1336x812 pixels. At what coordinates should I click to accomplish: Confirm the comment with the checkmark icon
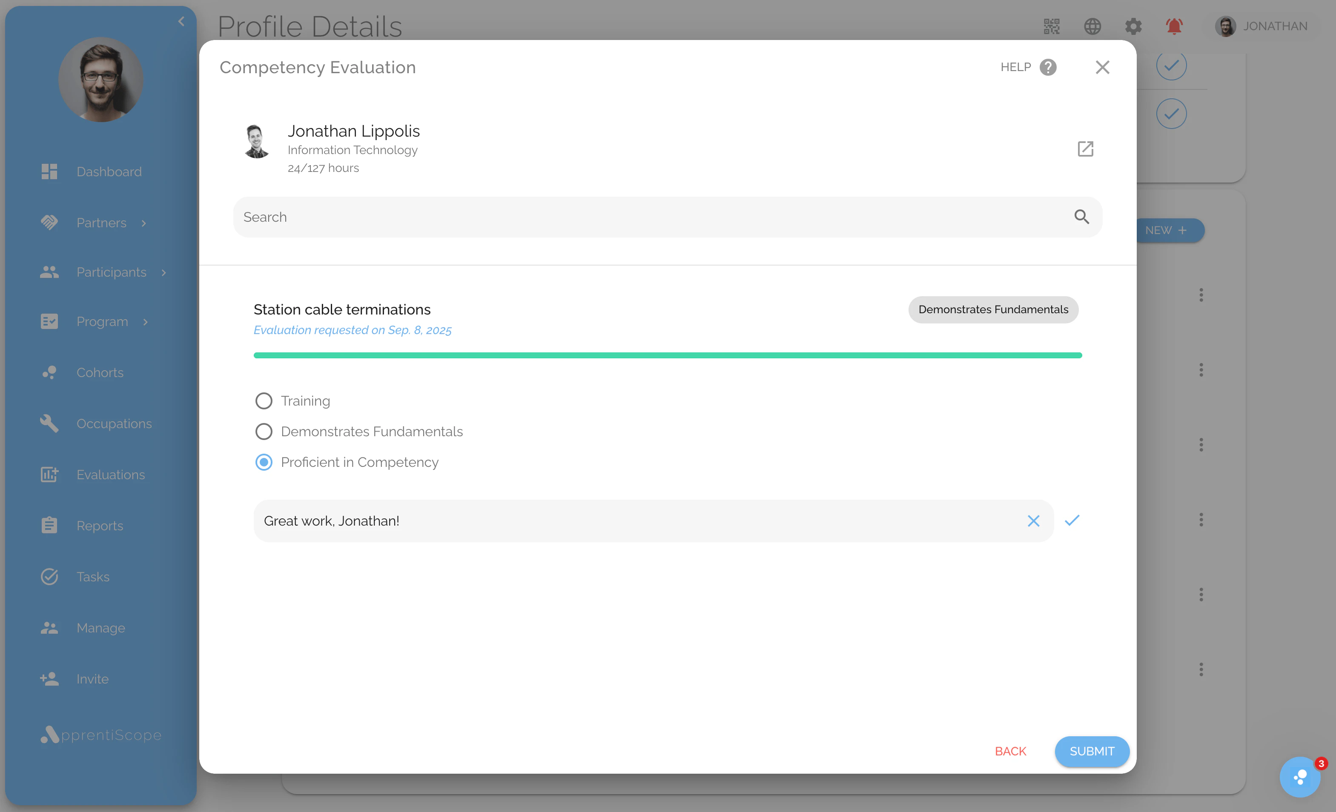[1072, 520]
